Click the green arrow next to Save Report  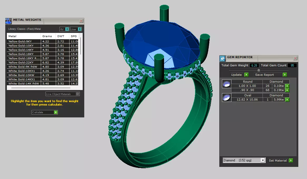point(285,74)
